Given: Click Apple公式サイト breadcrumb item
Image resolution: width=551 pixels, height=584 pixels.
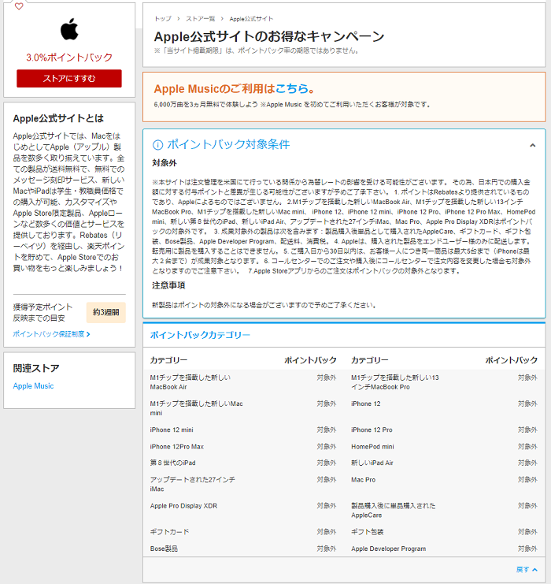Looking at the screenshot, I should point(251,19).
